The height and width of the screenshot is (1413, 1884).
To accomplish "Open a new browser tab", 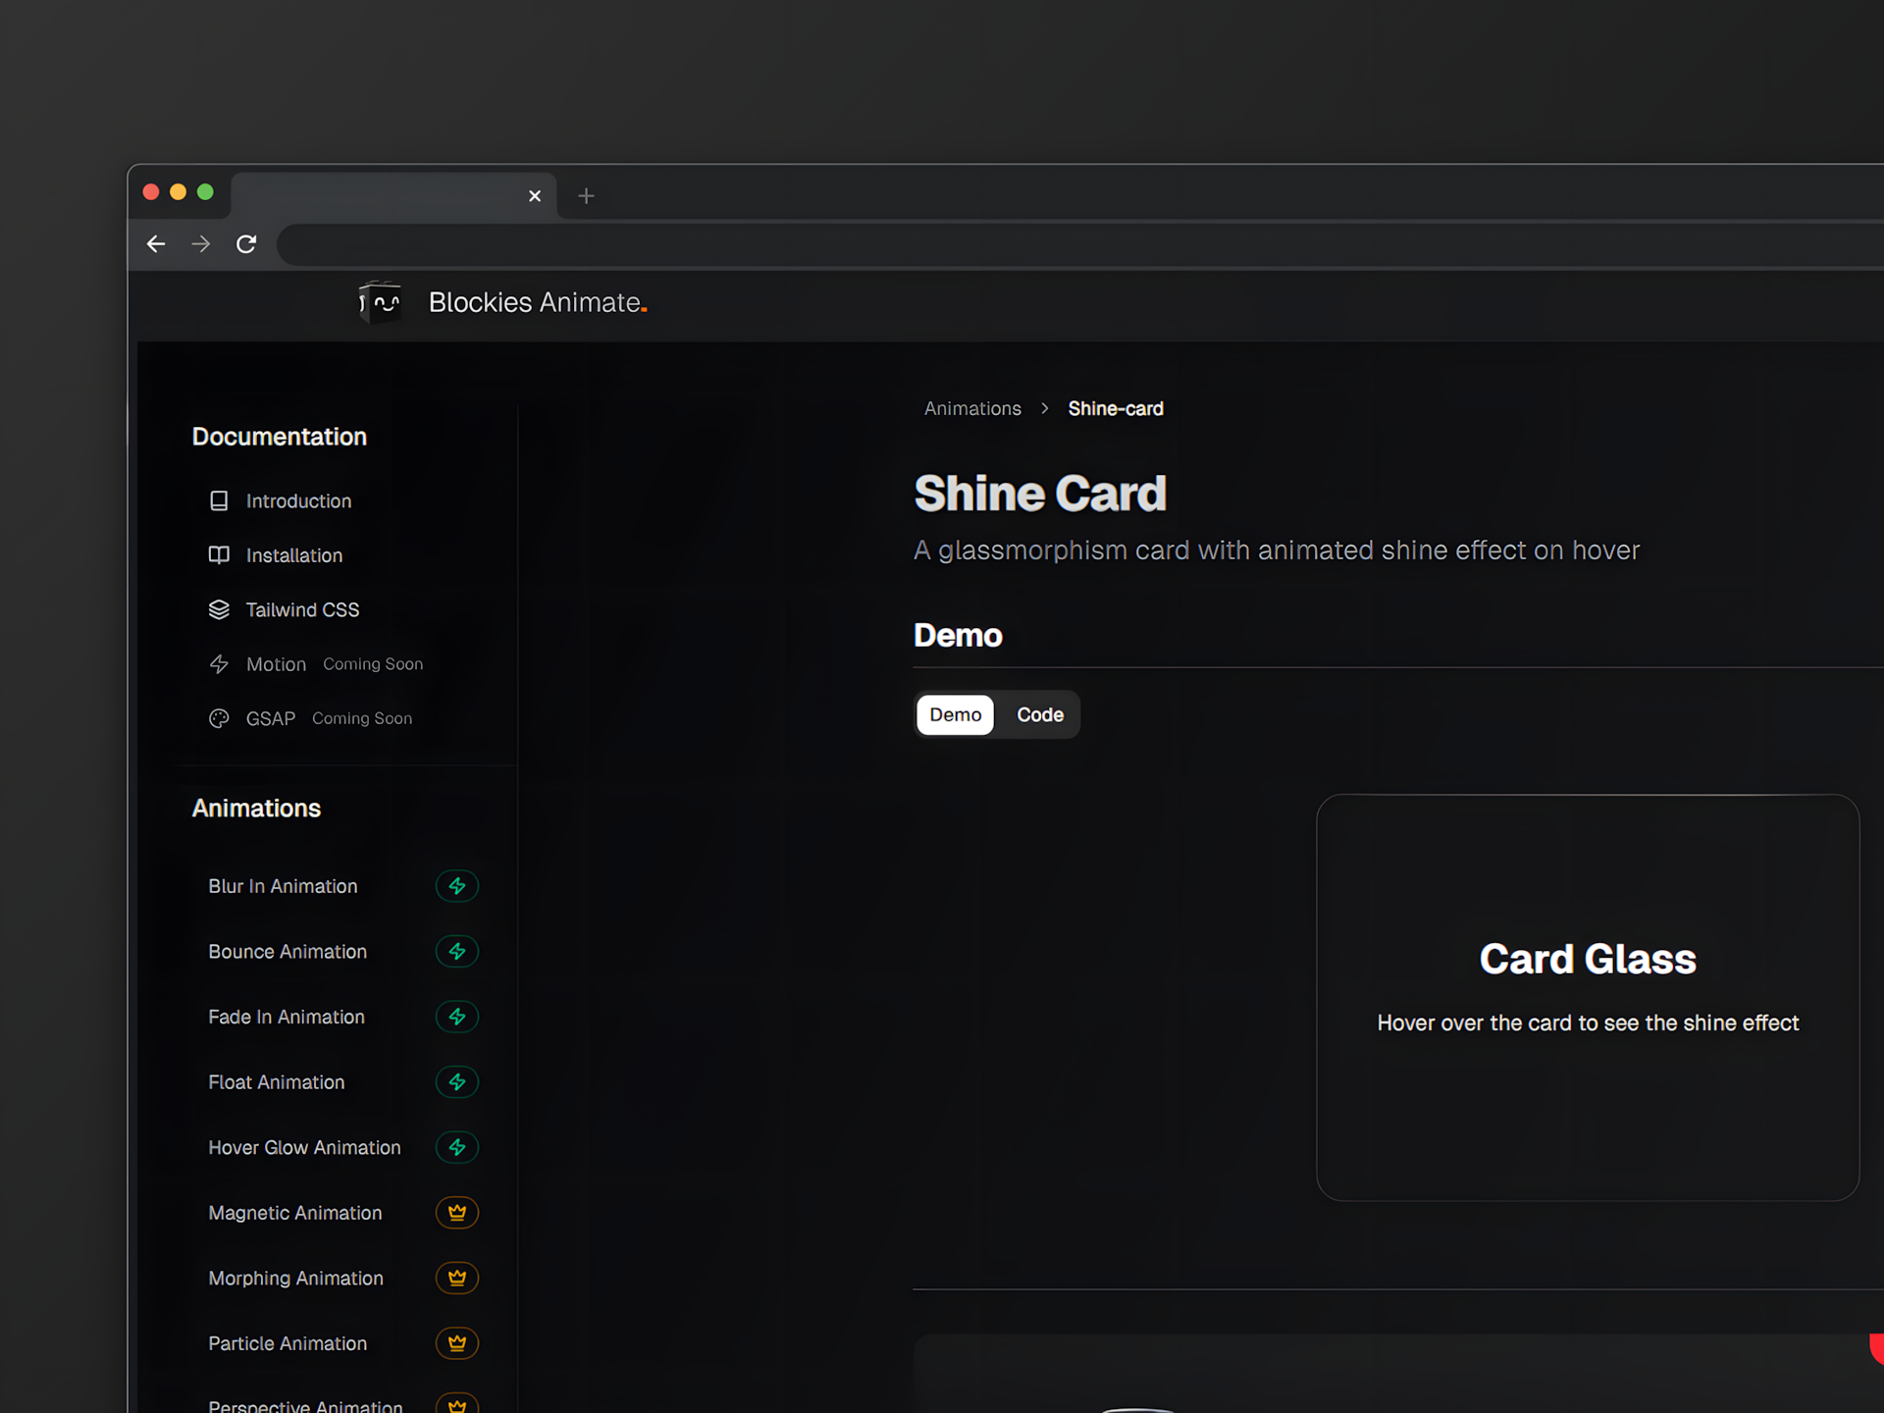I will (586, 196).
